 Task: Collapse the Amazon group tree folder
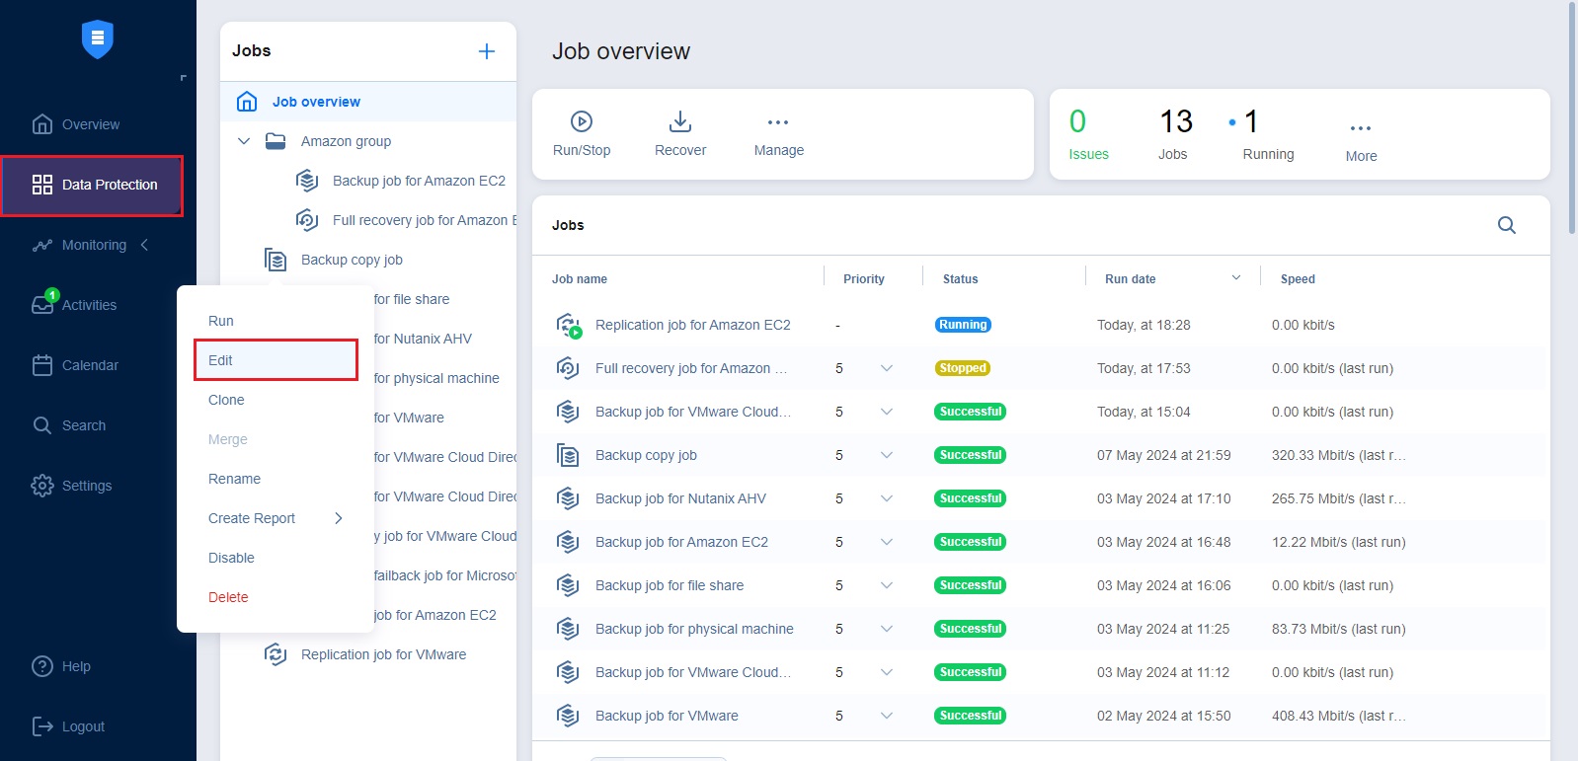click(244, 141)
